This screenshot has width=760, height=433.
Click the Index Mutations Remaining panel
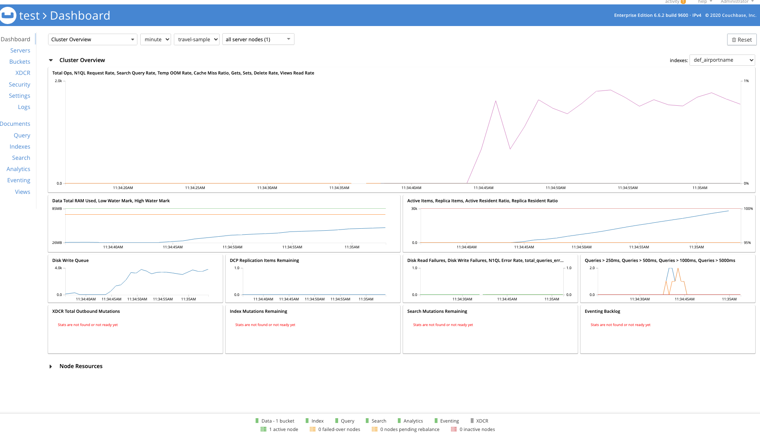click(313, 330)
